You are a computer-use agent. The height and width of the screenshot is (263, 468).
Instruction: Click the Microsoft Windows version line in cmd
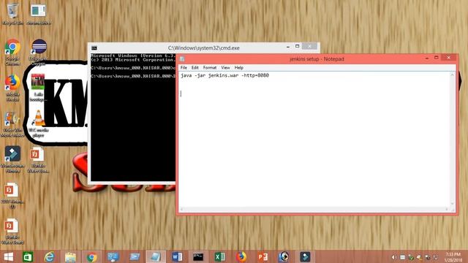coord(133,56)
